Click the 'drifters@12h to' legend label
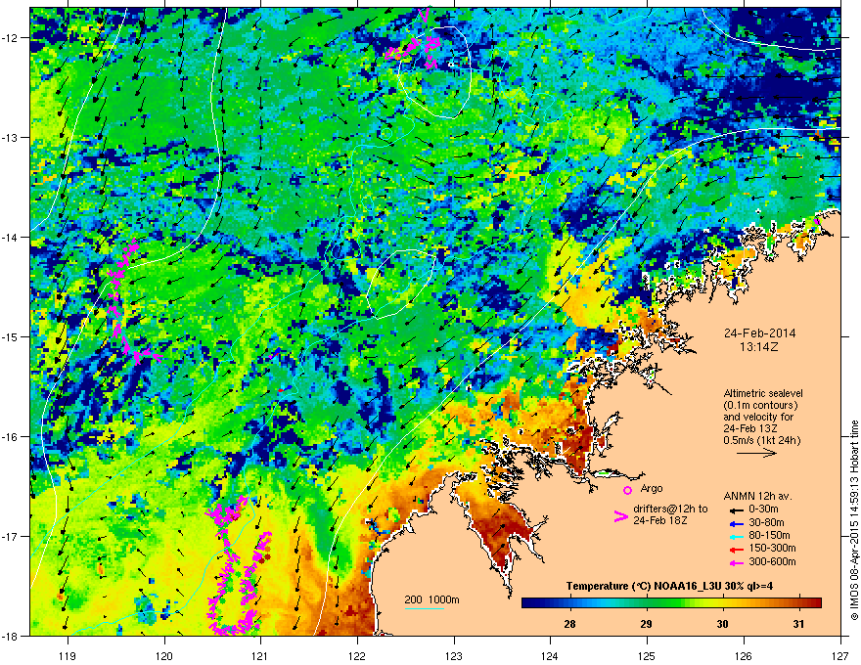 click(670, 510)
